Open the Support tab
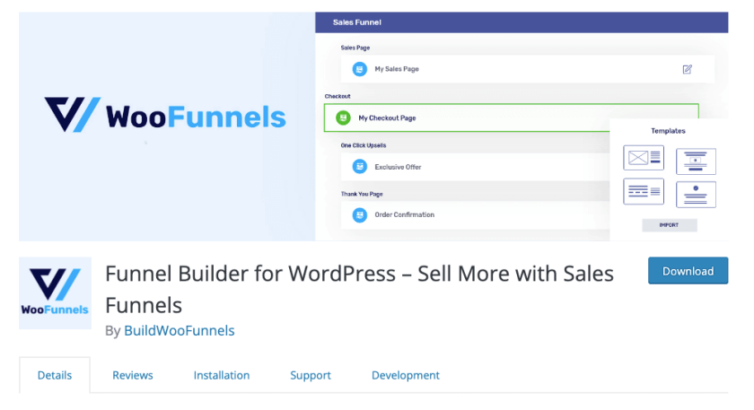The height and width of the screenshot is (410, 754). tap(311, 375)
